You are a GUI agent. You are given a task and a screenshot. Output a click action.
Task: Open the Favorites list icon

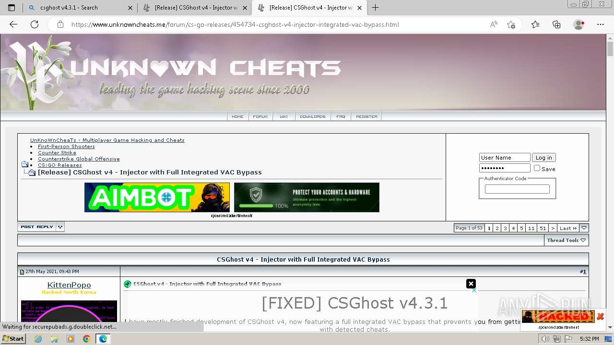point(535,24)
